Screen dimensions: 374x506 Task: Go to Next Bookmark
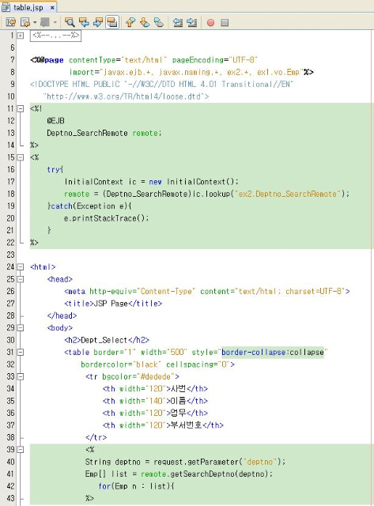(145, 22)
